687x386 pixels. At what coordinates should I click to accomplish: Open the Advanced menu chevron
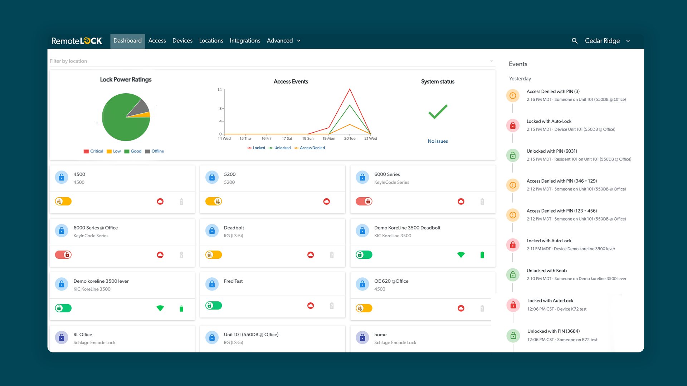(x=299, y=41)
